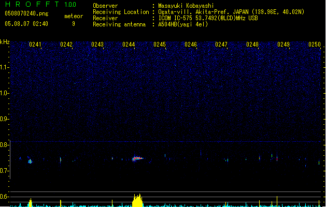
Task: Click the 0243 time marker
Action: pyautogui.click(x=97, y=45)
